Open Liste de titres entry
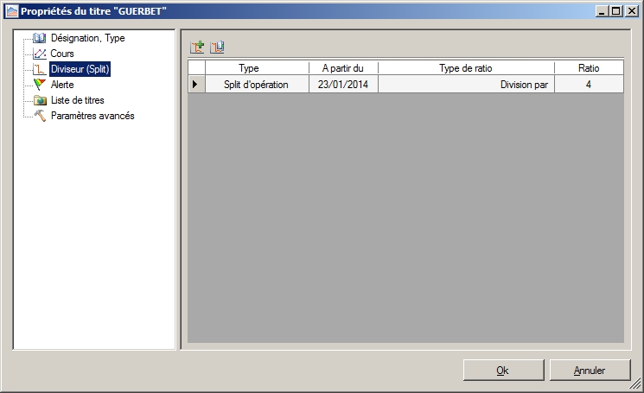The width and height of the screenshot is (644, 393). (78, 100)
